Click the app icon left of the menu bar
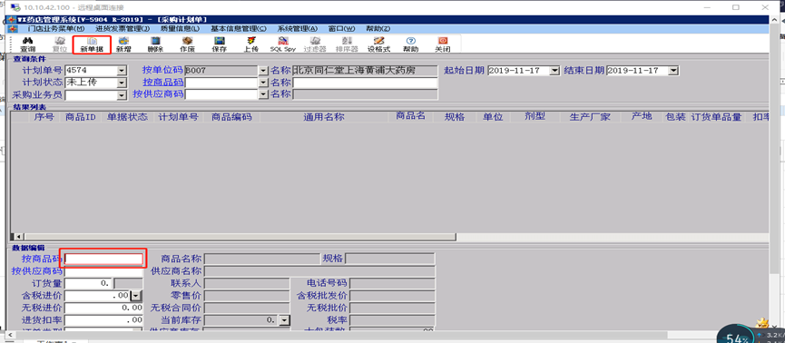The height and width of the screenshot is (343, 785). [x=13, y=28]
